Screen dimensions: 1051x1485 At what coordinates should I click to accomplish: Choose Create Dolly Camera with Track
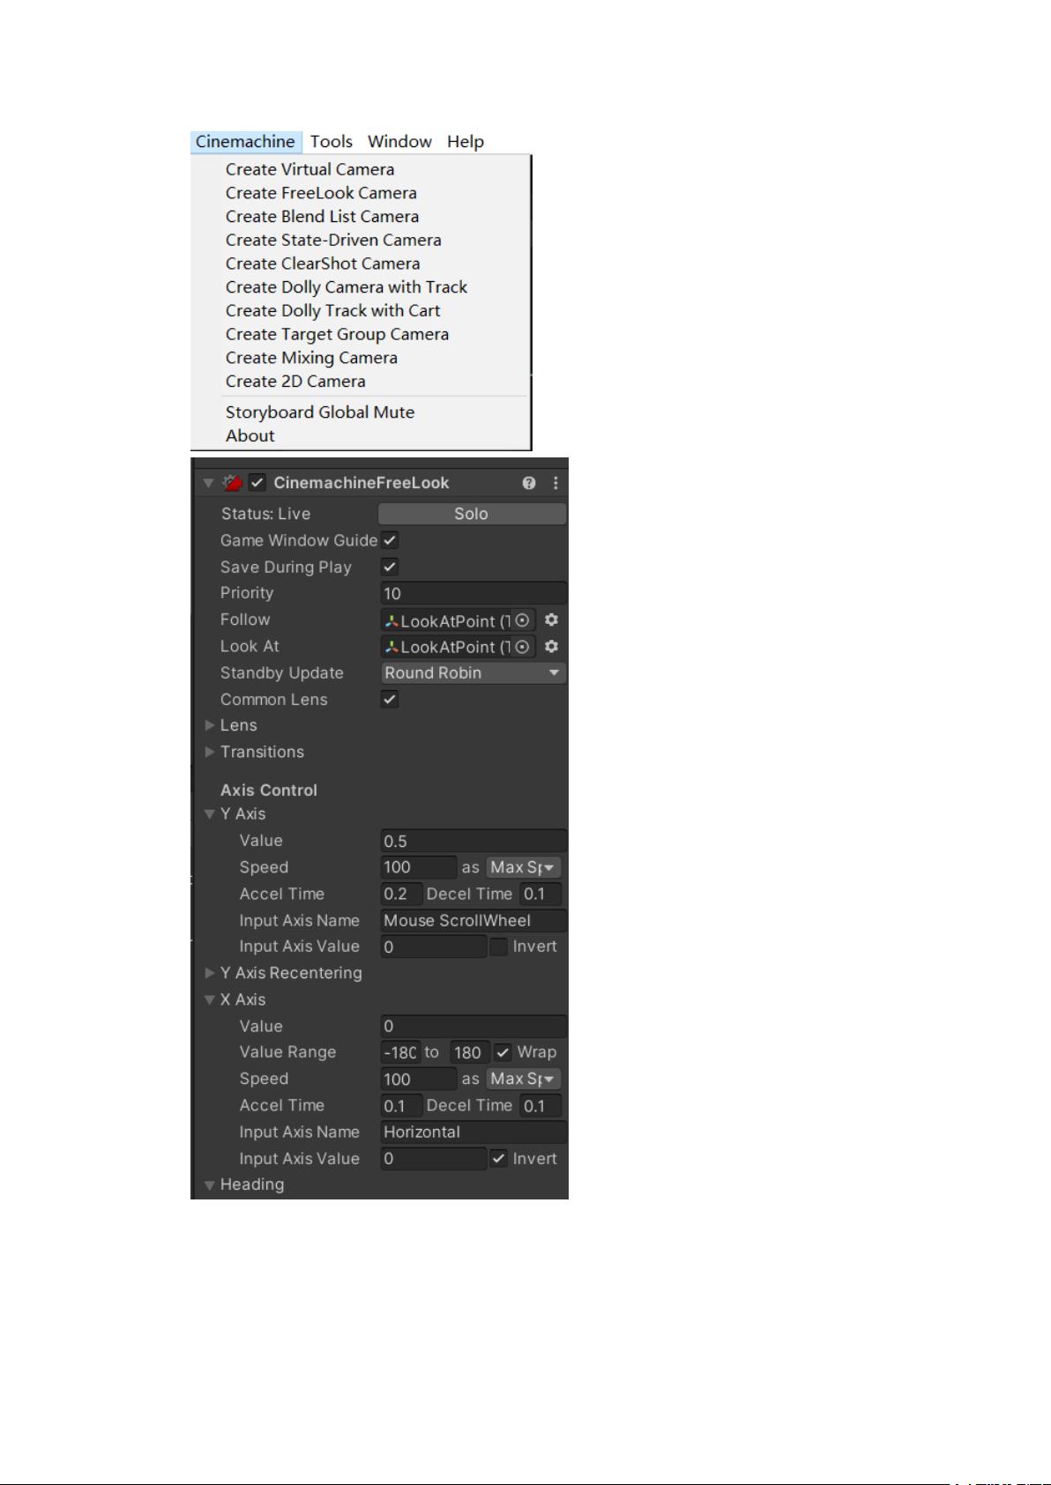346,287
